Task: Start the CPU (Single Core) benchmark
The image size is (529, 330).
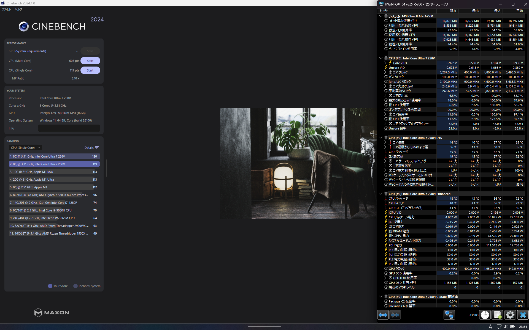Action: coord(90,70)
